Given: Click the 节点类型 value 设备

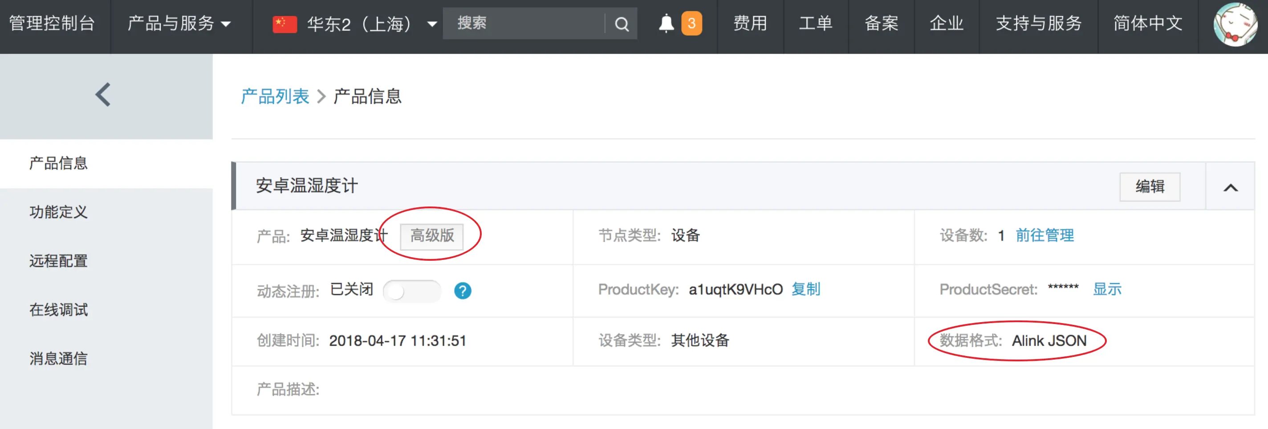Looking at the screenshot, I should tap(685, 235).
